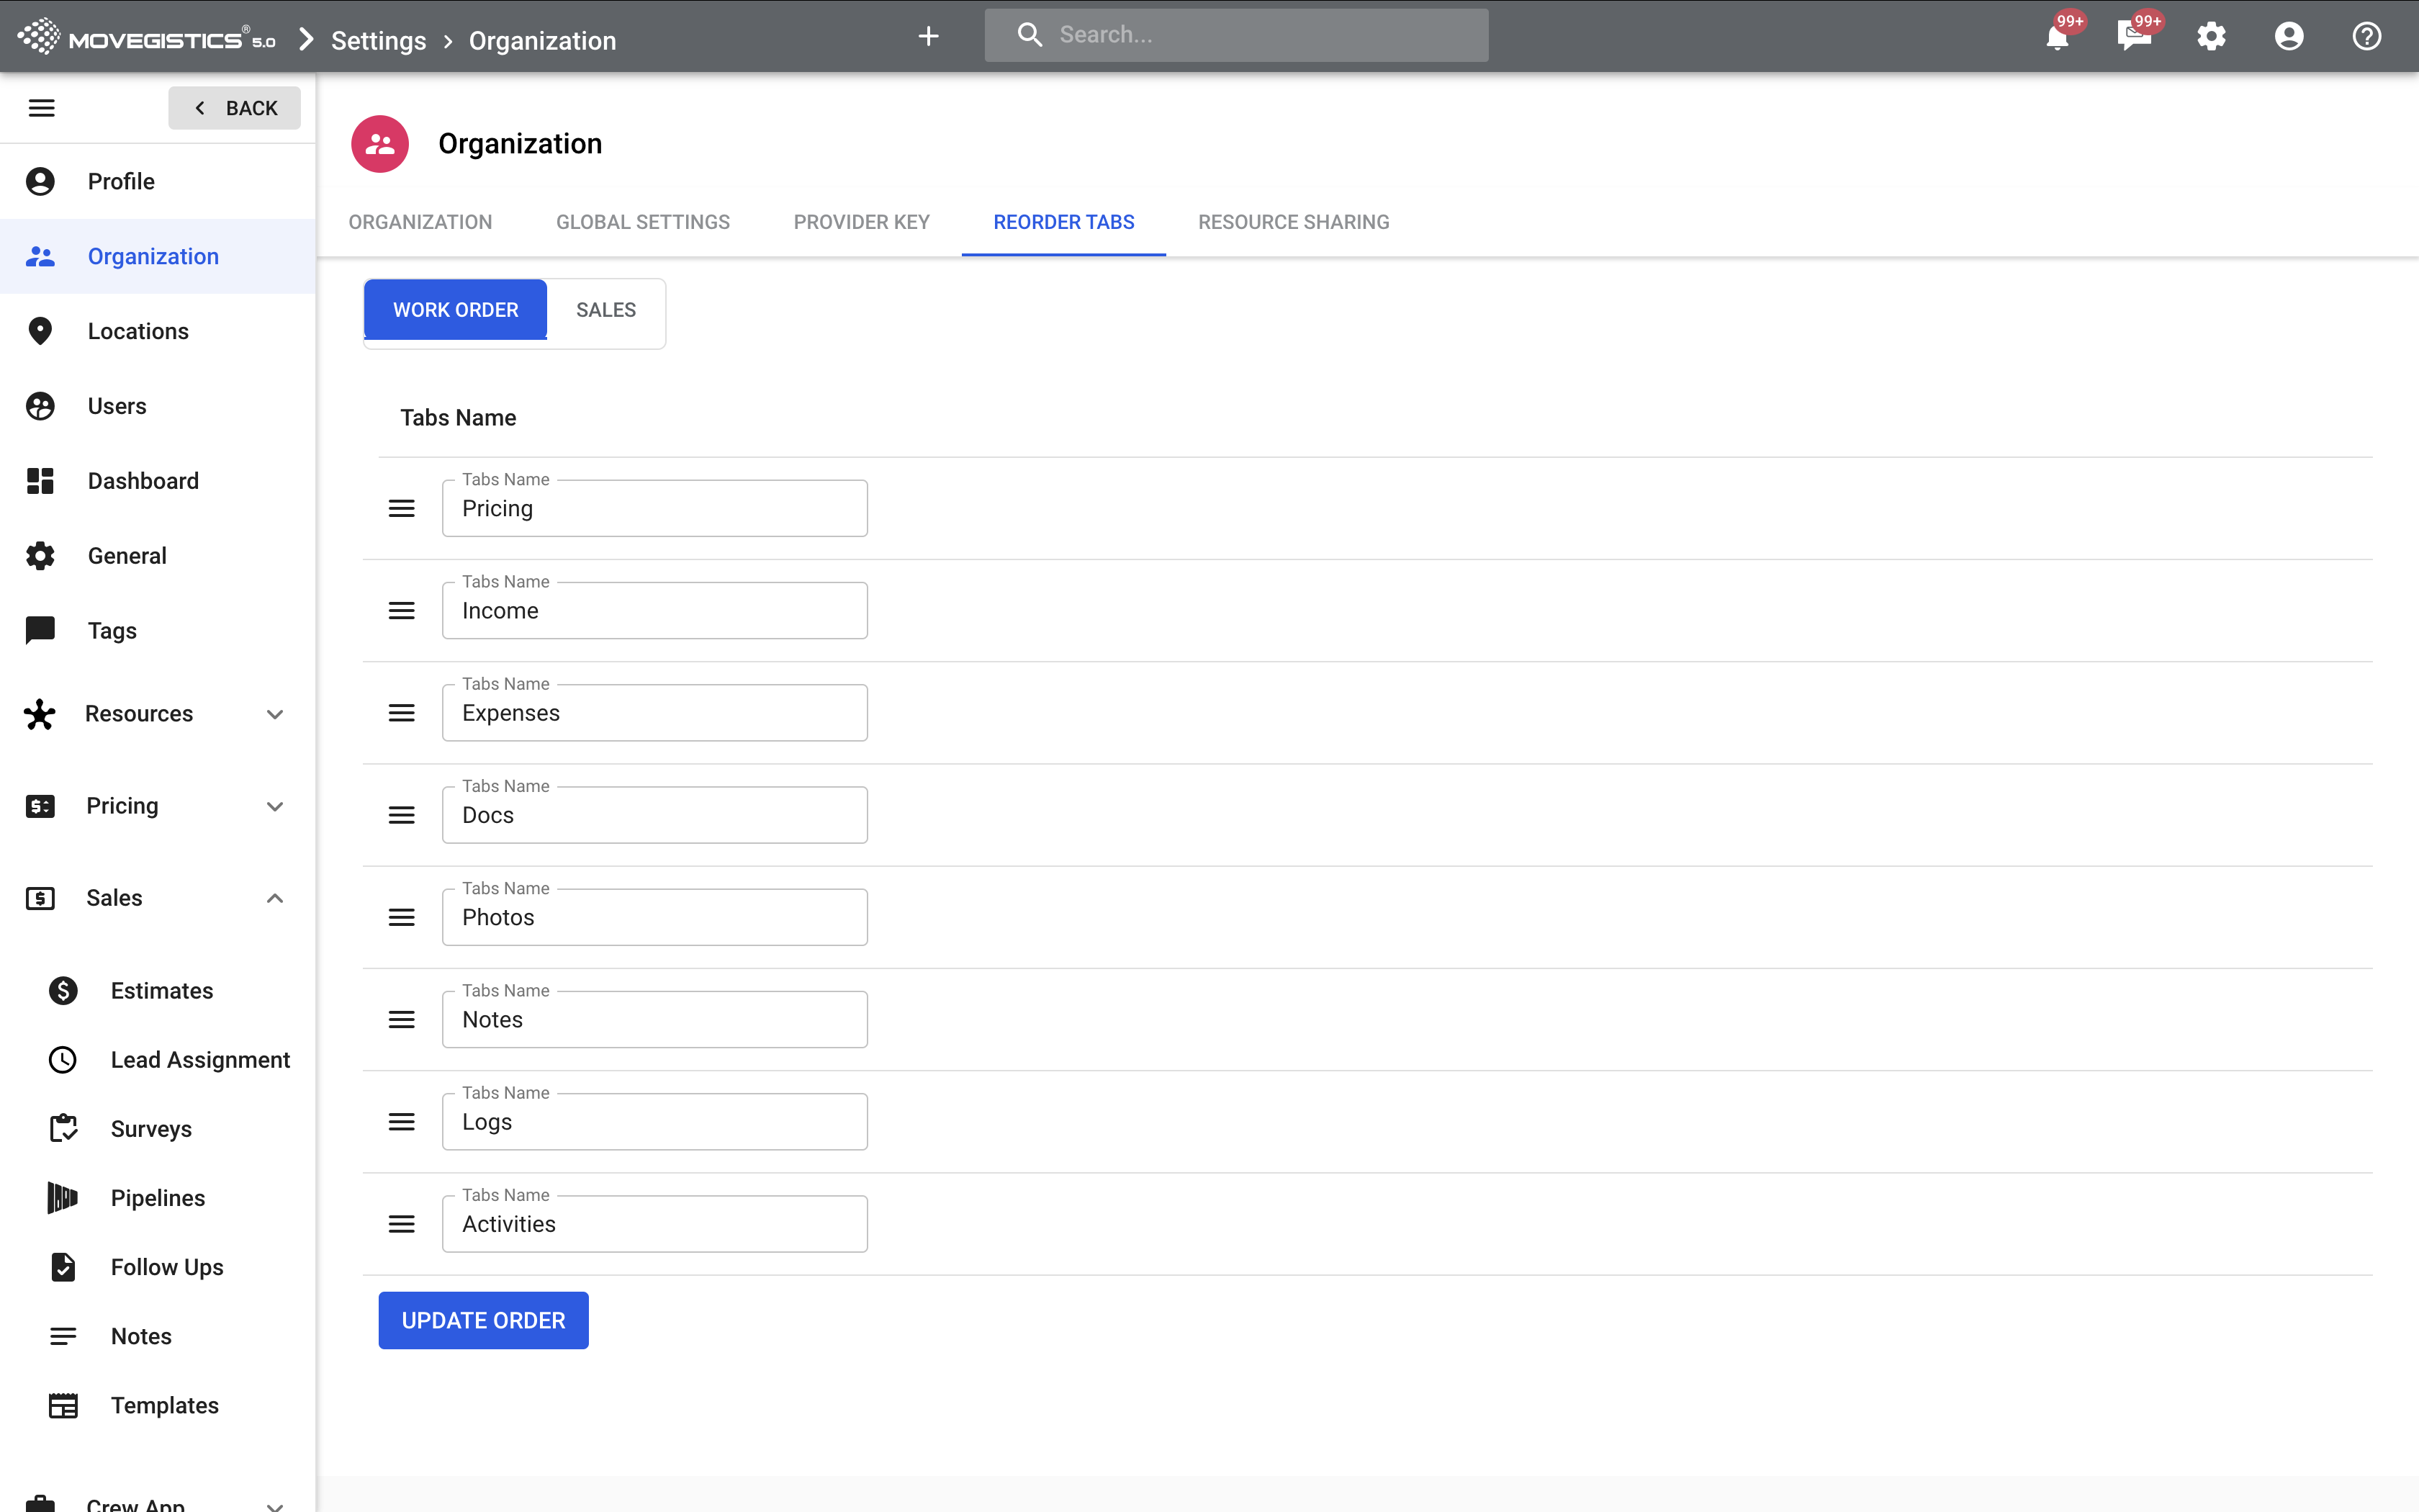Open the Resource Sharing tab
The height and width of the screenshot is (1512, 2419).
[x=1294, y=222]
